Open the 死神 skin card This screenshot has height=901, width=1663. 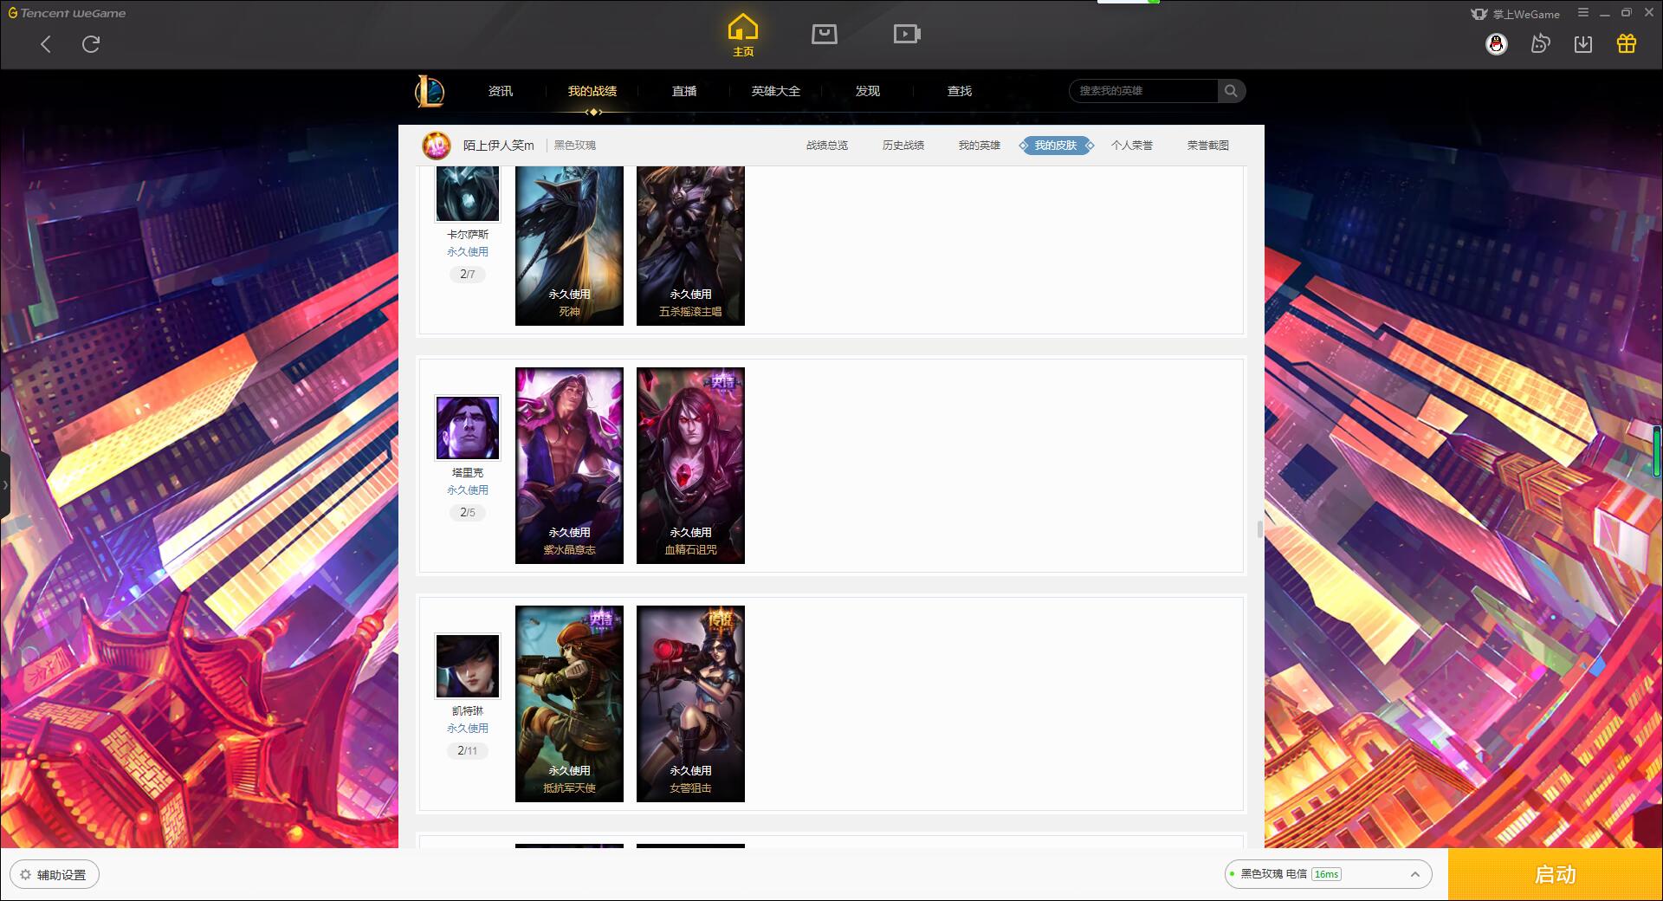pyautogui.click(x=569, y=246)
